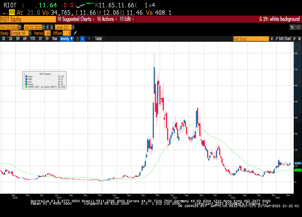This screenshot has height=217, width=302.
Task: Click the Edit Chart button
Action: [x=283, y=39]
